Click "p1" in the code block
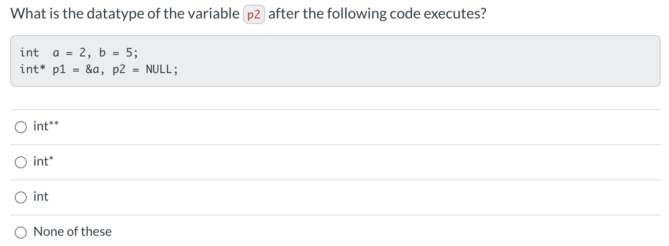Viewport: 669px width, 246px height. click(x=60, y=70)
